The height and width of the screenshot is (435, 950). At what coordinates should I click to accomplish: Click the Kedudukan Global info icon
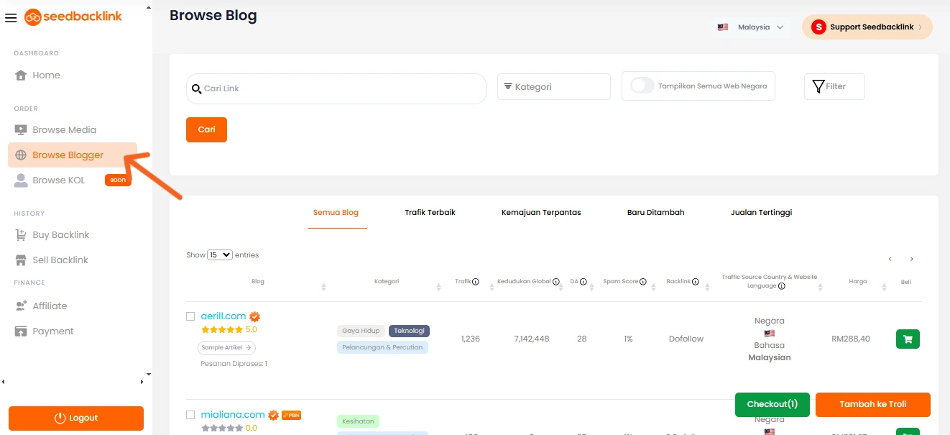(x=556, y=282)
